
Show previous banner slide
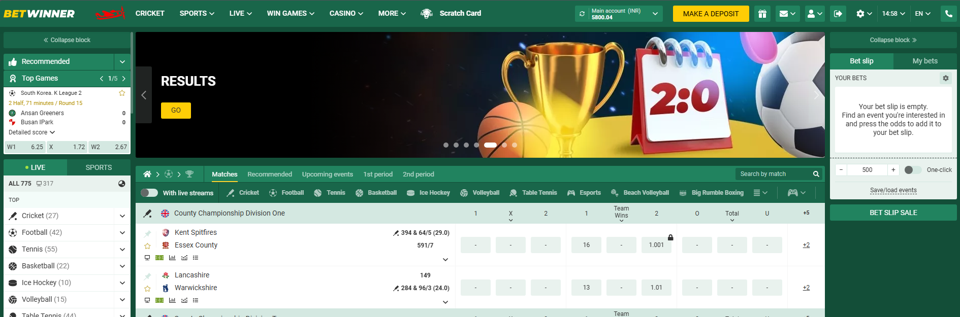click(x=144, y=95)
